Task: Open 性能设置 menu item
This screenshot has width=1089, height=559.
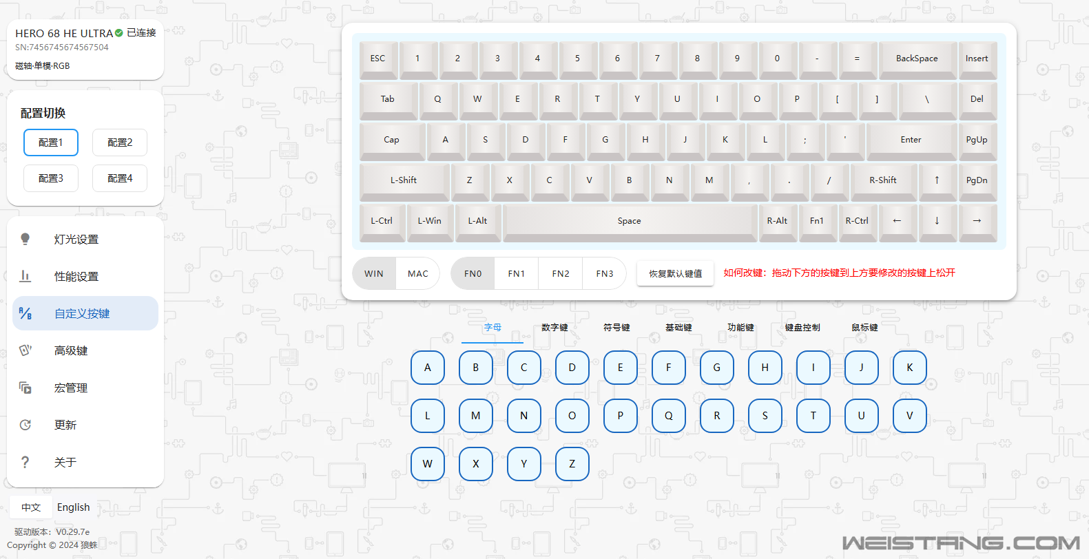Action: coord(85,276)
